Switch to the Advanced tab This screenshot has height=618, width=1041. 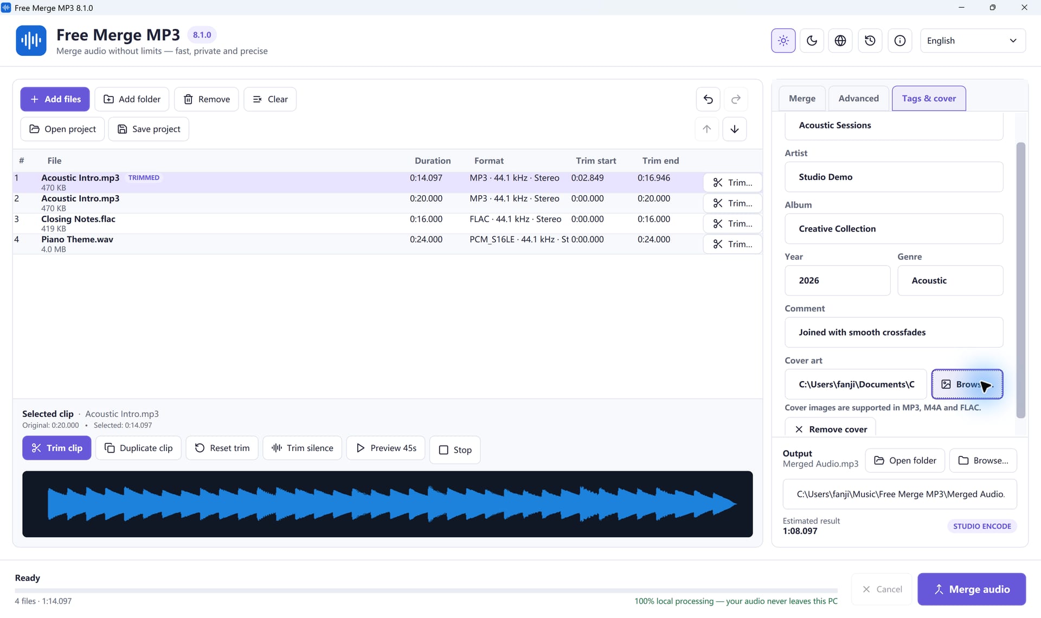pos(858,99)
